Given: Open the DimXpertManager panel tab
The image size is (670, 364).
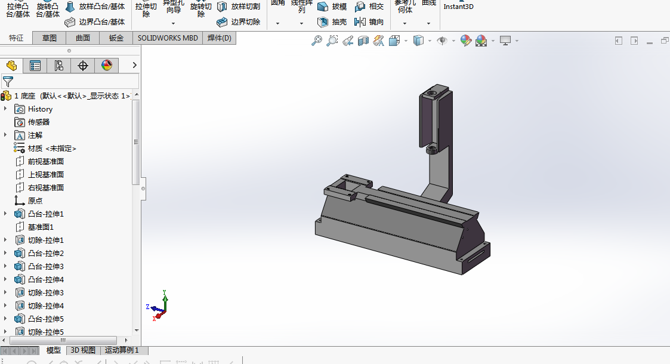Looking at the screenshot, I should click(x=83, y=66).
